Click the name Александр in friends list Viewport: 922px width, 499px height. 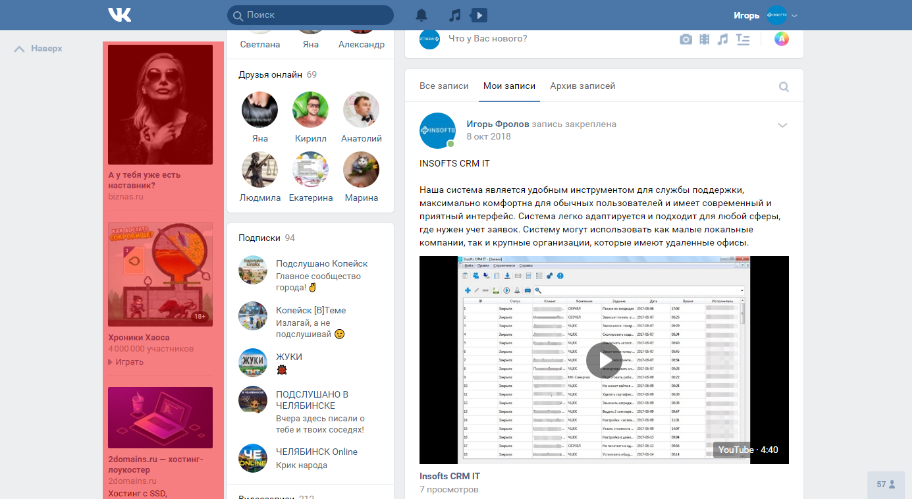361,44
